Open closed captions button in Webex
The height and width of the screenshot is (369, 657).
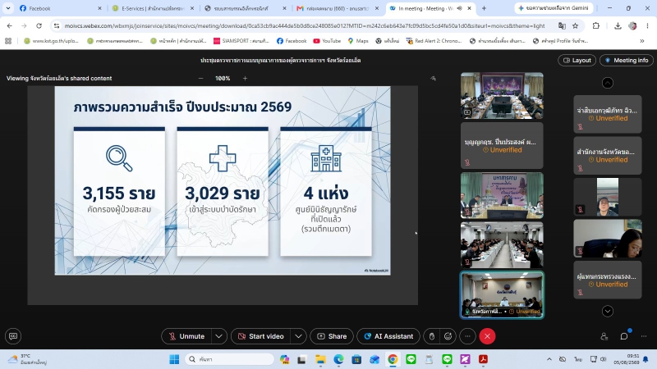[13, 336]
